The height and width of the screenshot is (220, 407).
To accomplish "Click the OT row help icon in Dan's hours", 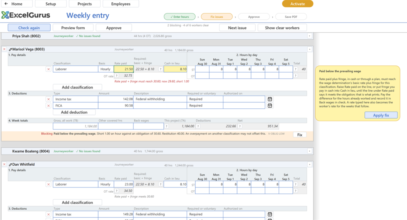I will tap(296, 191).
